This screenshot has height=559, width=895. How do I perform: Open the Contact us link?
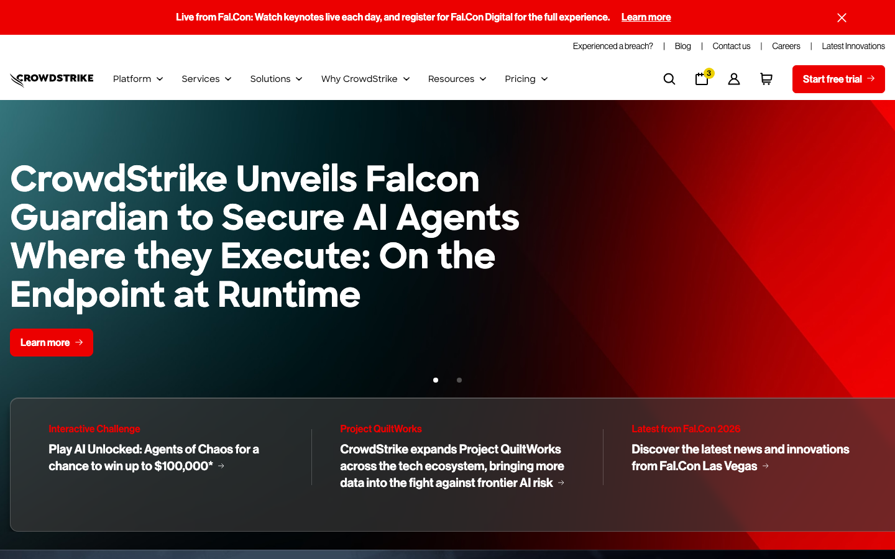(x=731, y=46)
